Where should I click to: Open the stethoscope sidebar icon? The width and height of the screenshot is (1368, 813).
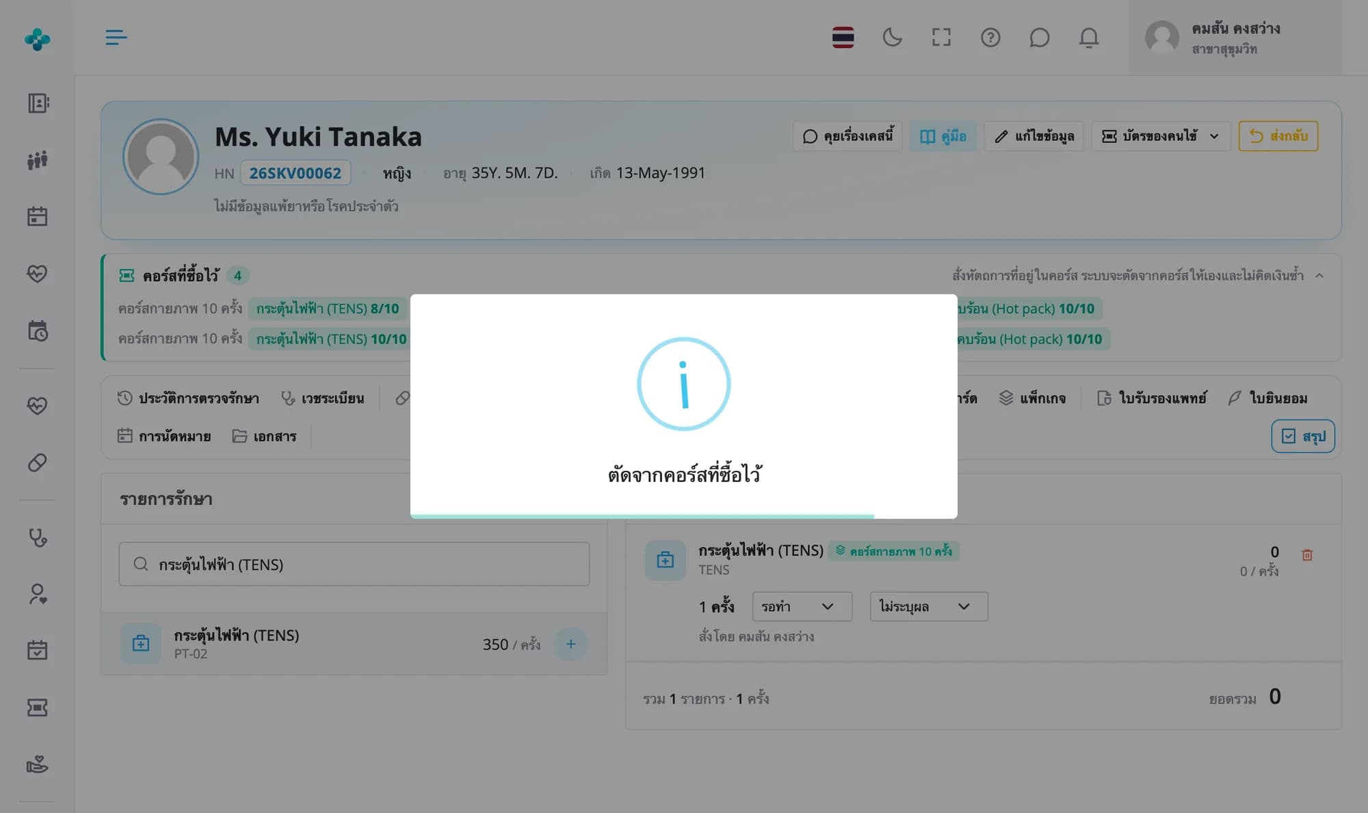(x=38, y=538)
